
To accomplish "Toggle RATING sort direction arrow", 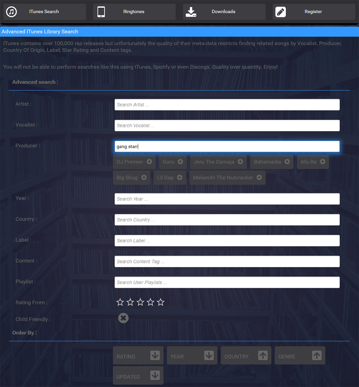I will point(155,355).
